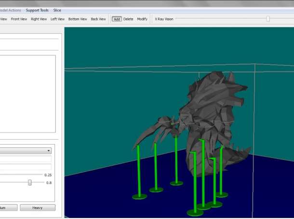
Task: Open the Support Tools menu
Action: [x=37, y=10]
